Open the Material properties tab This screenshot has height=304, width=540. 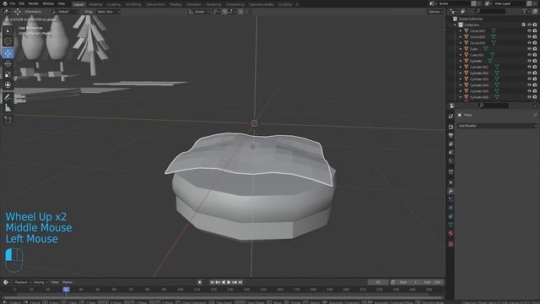click(x=451, y=233)
